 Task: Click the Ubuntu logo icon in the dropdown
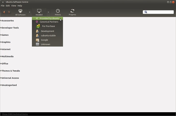point(37,18)
